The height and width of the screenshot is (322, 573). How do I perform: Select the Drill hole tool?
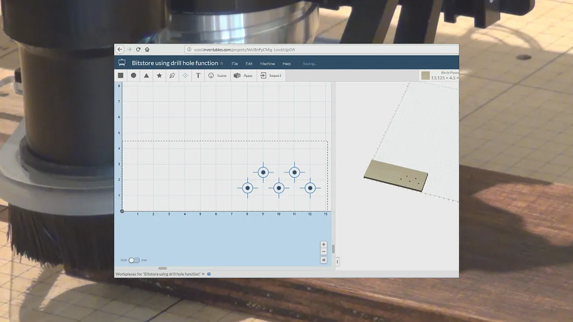(x=185, y=75)
